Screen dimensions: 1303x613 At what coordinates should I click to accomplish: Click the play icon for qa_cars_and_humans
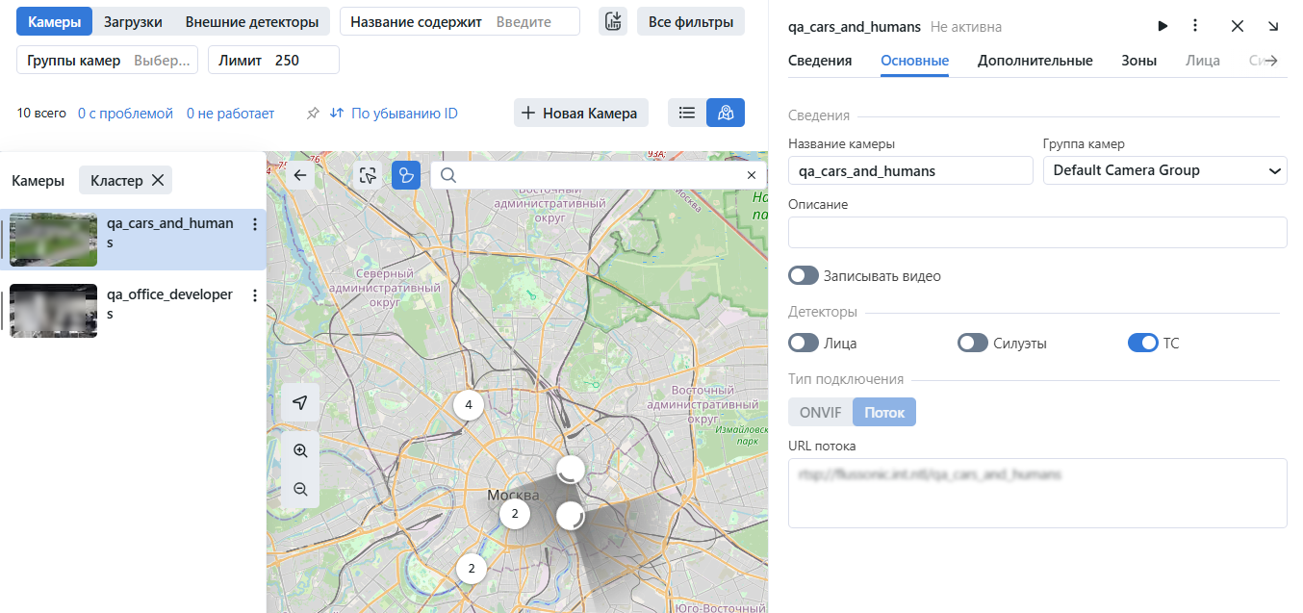pos(1162,26)
